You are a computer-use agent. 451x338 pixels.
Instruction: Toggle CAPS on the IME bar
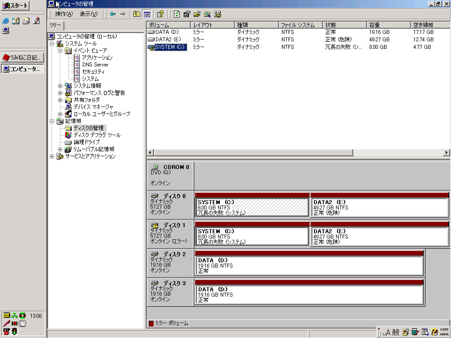(444, 330)
